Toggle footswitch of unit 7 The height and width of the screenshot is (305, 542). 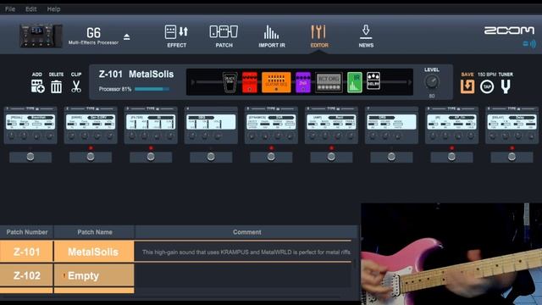coord(391,157)
